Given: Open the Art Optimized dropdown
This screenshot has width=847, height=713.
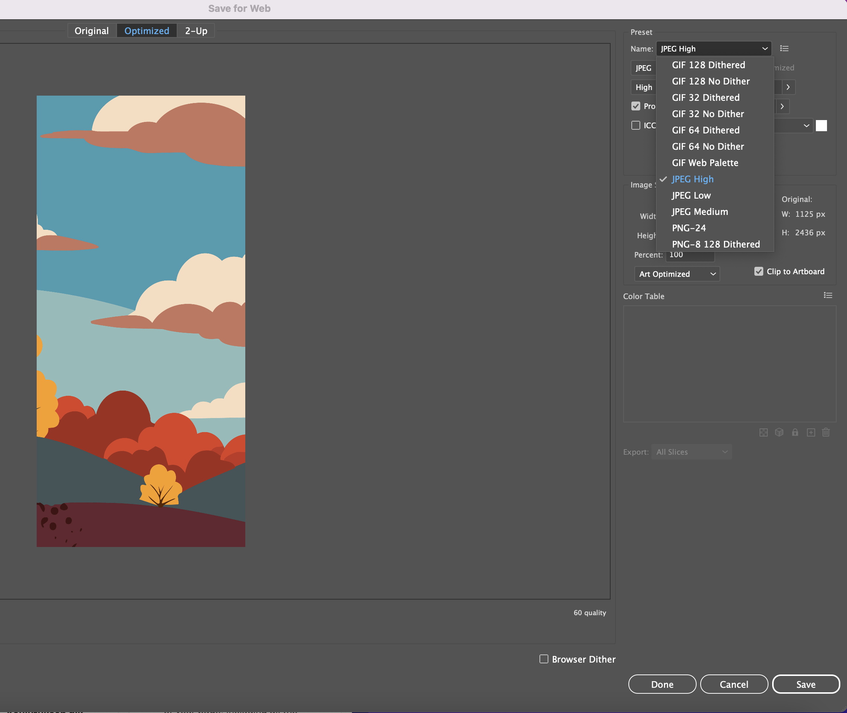Looking at the screenshot, I should pos(677,274).
